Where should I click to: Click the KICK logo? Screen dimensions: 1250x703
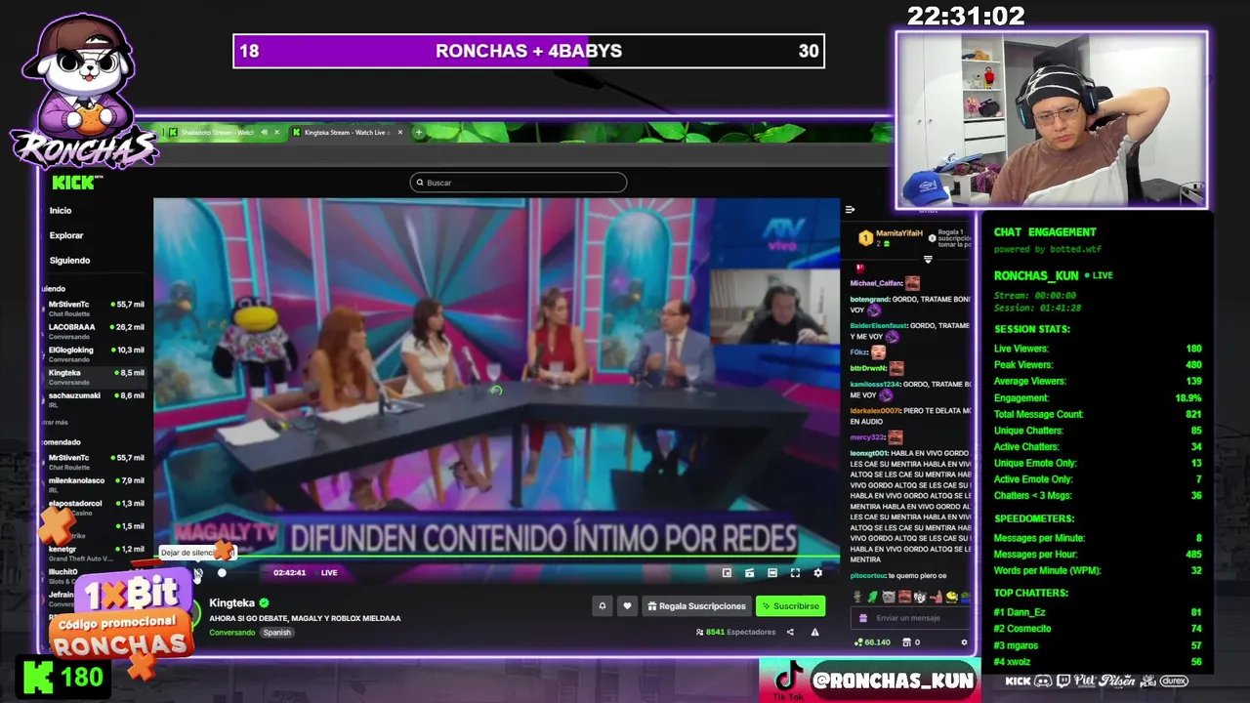pos(76,183)
